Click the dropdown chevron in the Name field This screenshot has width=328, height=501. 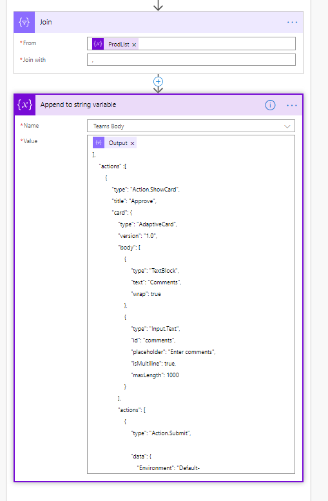(287, 126)
